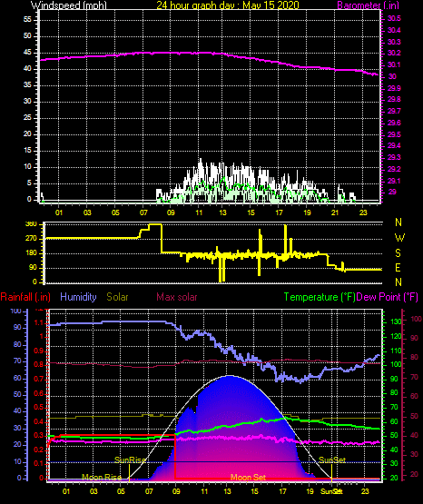423x504 pixels.
Task: Select the Dew Point (°F) legend label
Action: click(x=388, y=297)
